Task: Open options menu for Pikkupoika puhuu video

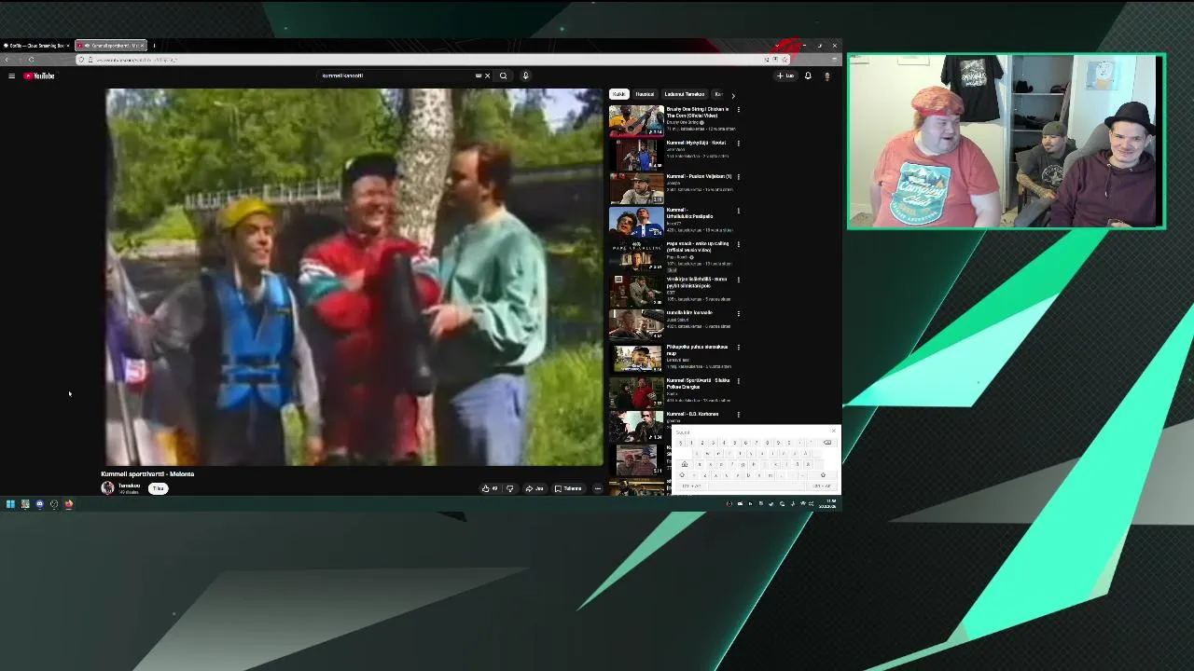Action: tap(739, 347)
